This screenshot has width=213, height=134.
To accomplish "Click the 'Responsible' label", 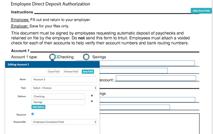I will [20, 122].
